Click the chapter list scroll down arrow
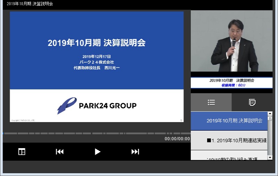This screenshot has height=176, width=278. 270,158
